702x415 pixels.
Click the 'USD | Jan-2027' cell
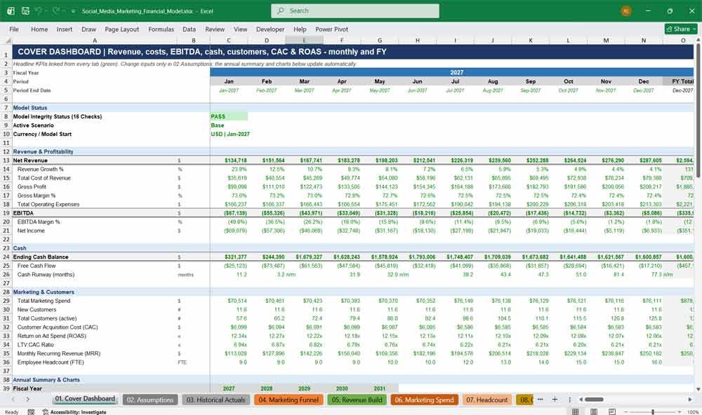pos(230,134)
